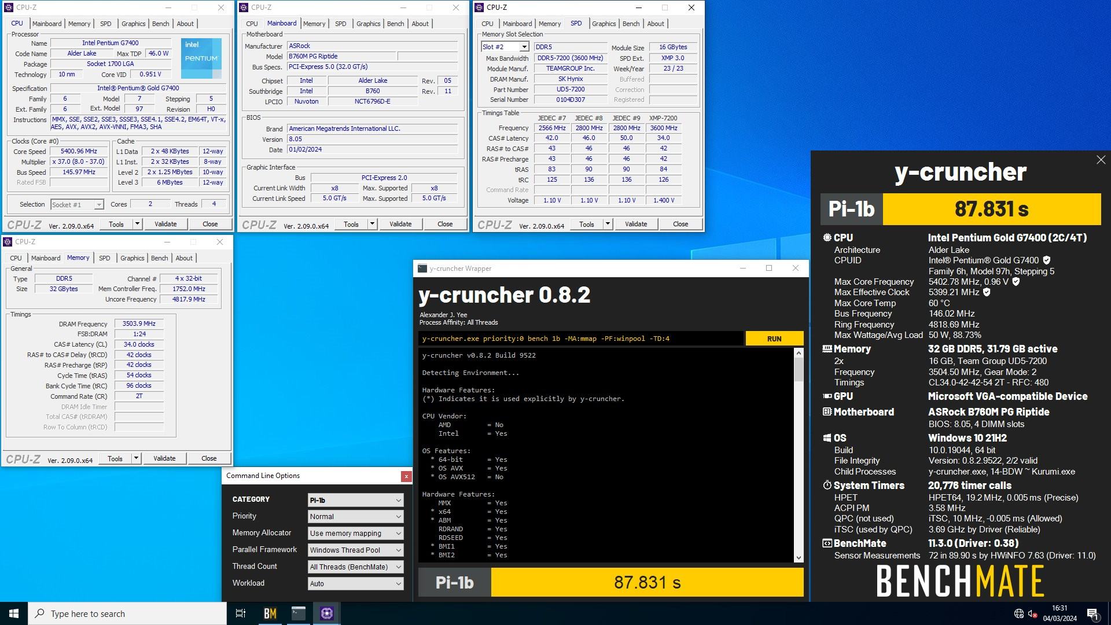Switch to SPD tab in Memory window

click(x=104, y=258)
